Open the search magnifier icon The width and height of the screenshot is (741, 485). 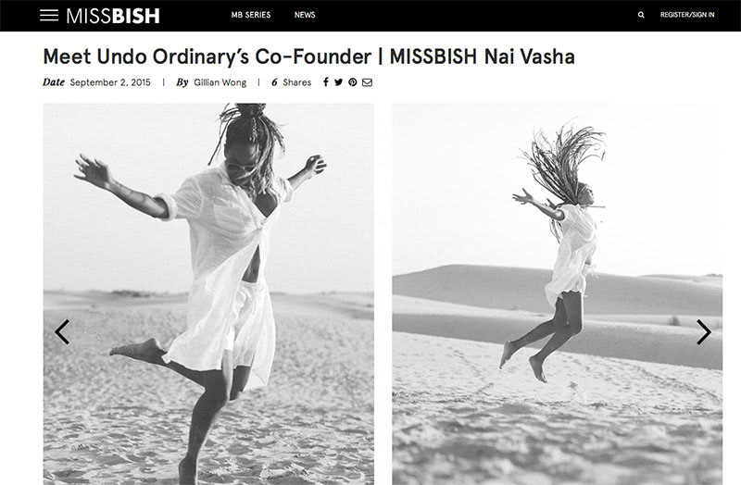click(x=641, y=15)
